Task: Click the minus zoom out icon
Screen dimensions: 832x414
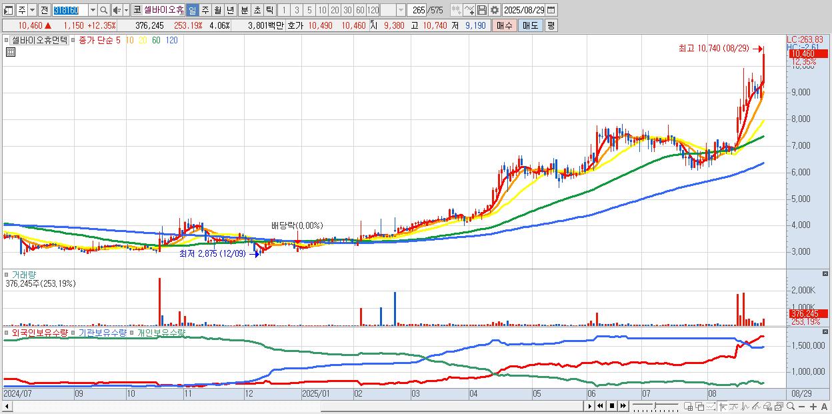Action: [802, 407]
